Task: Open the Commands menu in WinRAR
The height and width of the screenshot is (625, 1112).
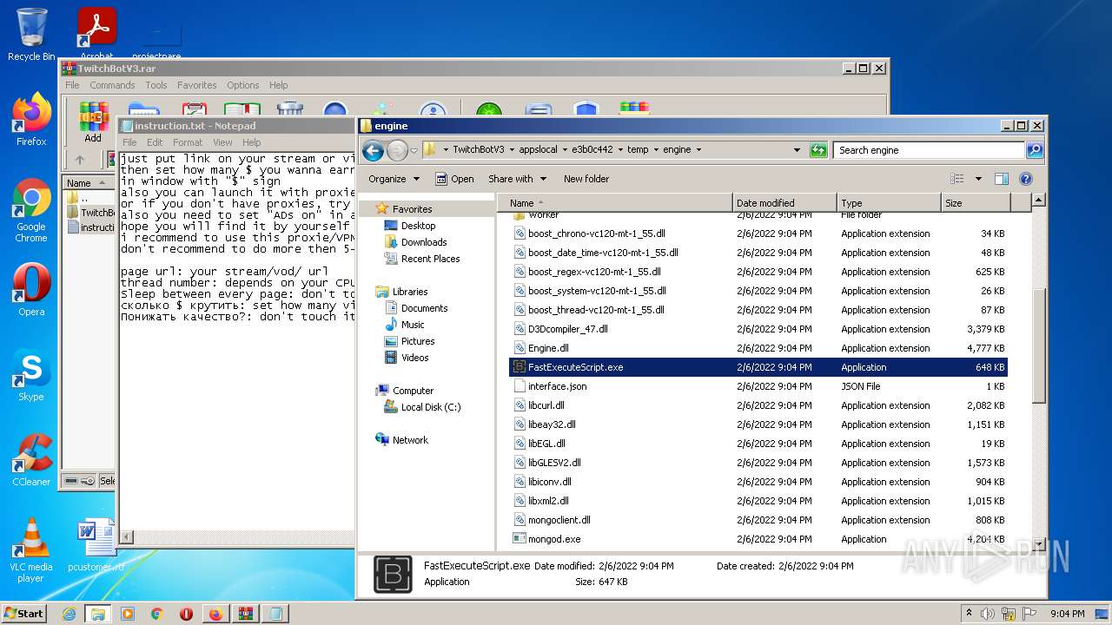Action: 112,85
